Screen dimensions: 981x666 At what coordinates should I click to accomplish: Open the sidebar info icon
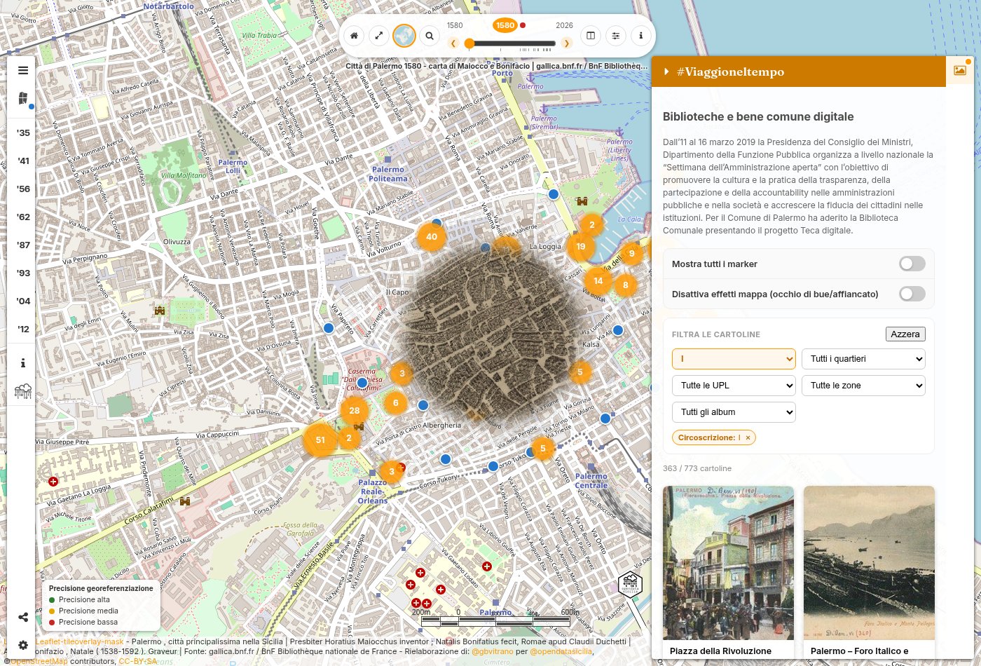click(23, 363)
